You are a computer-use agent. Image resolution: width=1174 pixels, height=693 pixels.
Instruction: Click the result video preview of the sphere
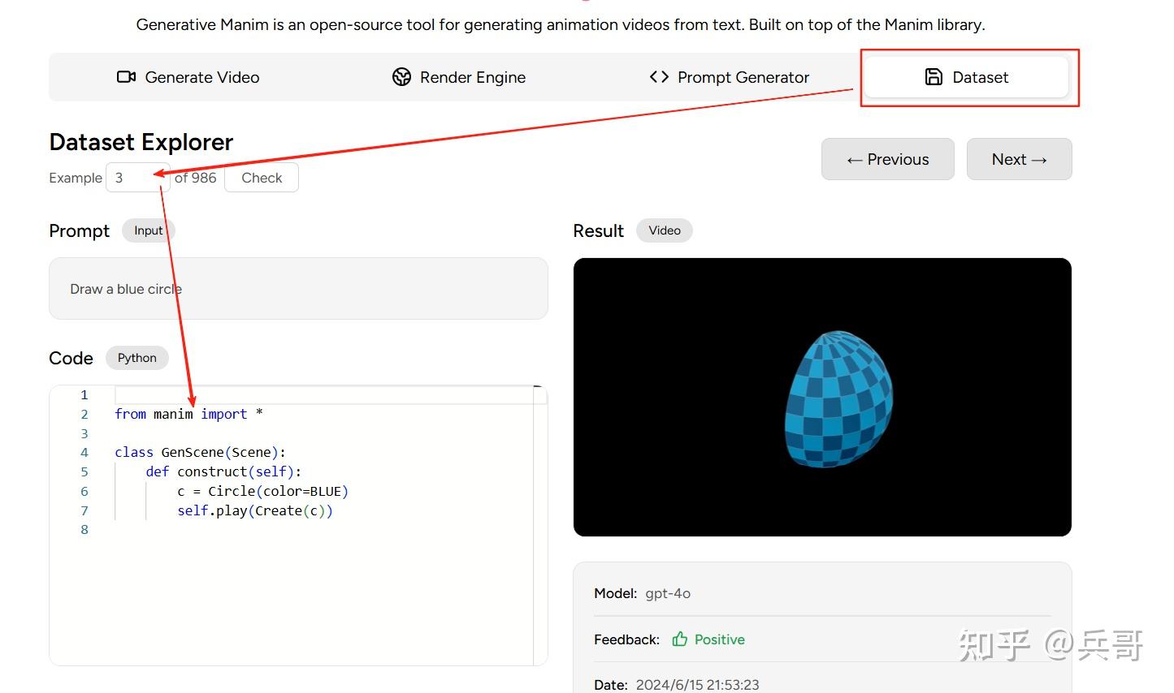(x=822, y=397)
